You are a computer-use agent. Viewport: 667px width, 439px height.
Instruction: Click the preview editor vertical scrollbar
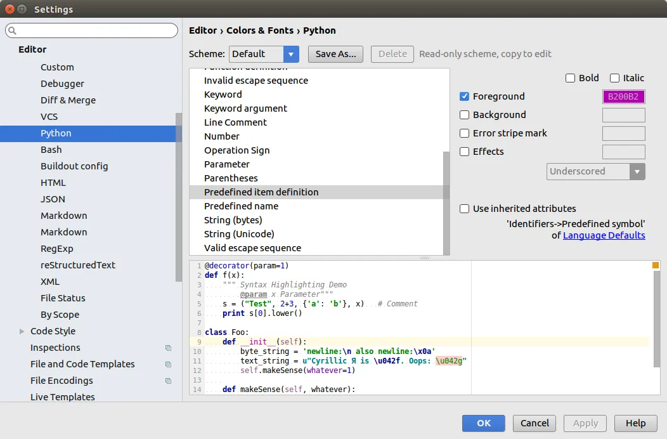(657, 318)
